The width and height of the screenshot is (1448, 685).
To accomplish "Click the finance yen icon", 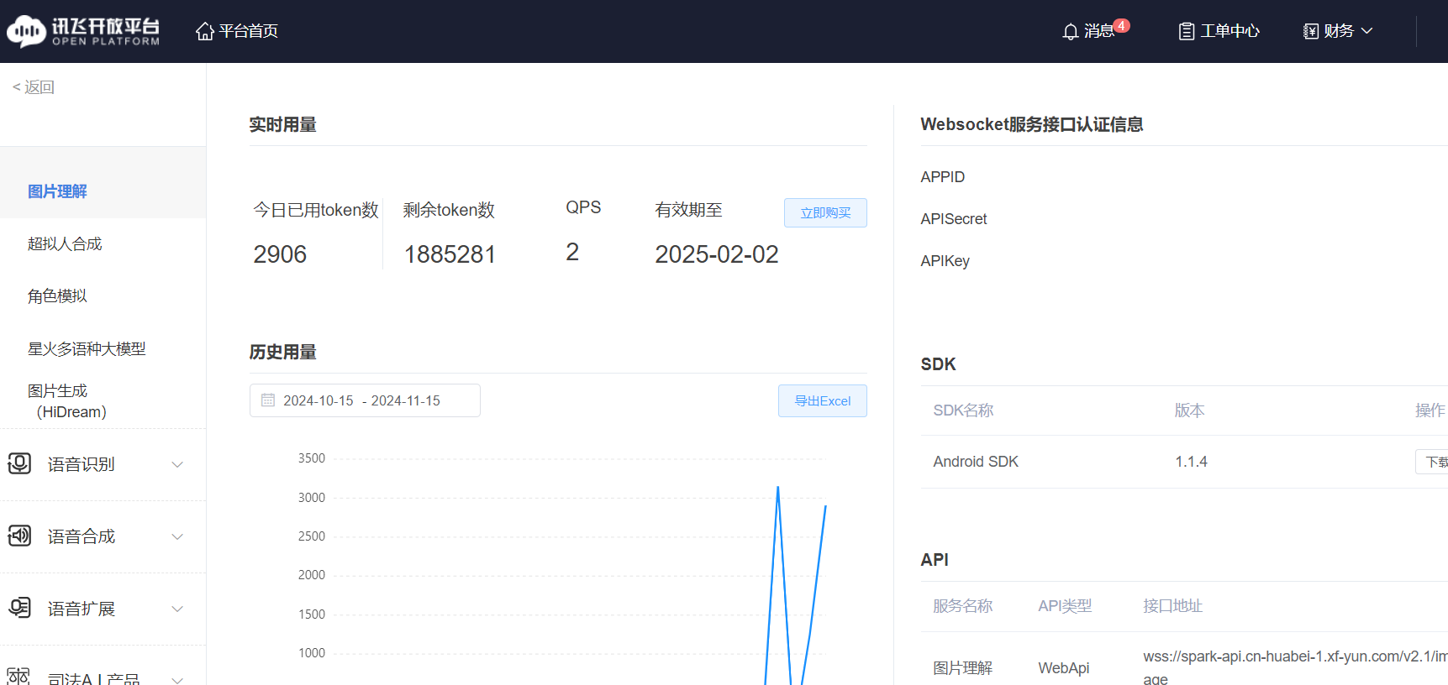I will tap(1310, 32).
